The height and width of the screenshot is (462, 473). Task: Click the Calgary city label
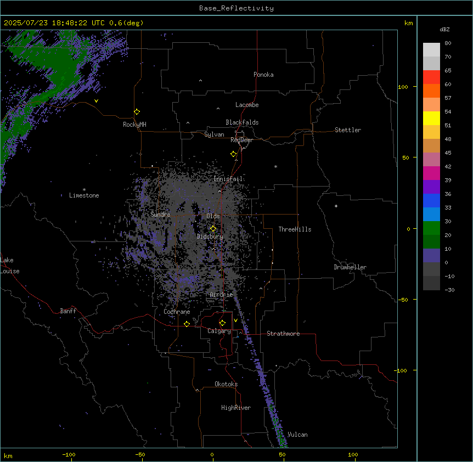(219, 331)
